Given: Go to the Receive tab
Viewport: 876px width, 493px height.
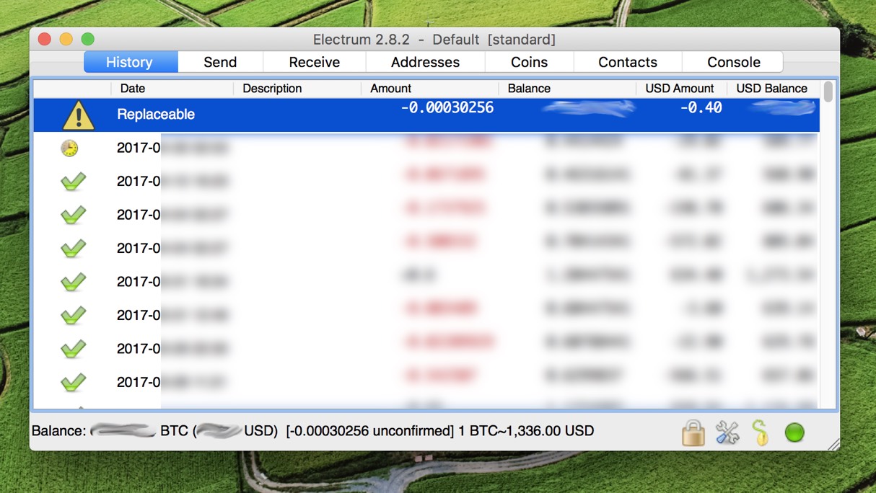Looking at the screenshot, I should tap(315, 62).
